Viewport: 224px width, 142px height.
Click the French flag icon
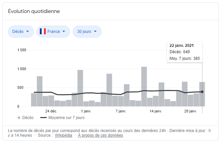click(43, 32)
